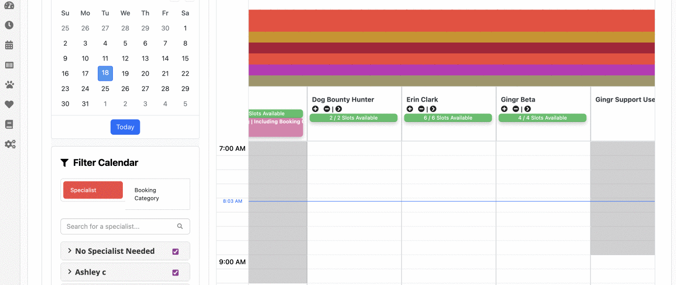
Task: Click the arrow icon under Gingr Beta
Action: tap(528, 109)
